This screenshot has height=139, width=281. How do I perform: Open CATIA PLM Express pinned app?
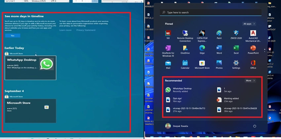point(202,36)
